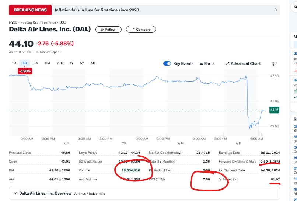Click the BREAKING NEWS red label
297x201 pixels.
(x=30, y=10)
